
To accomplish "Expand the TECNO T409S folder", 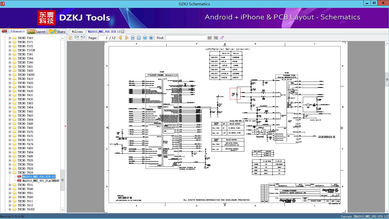I will pyautogui.click(x=10, y=75).
